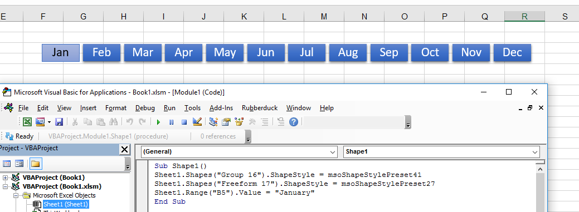Click the Break pause icon
This screenshot has width=579, height=212.
tap(171, 122)
